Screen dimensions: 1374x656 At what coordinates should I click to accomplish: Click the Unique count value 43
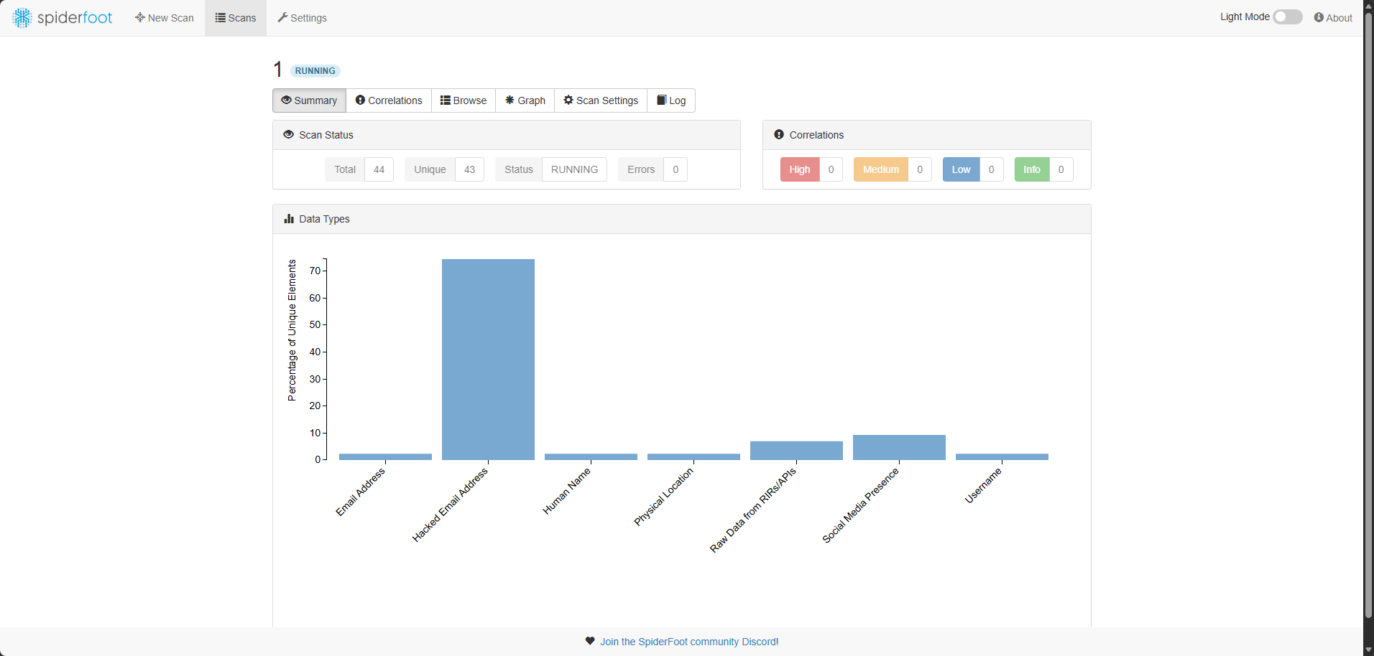tap(469, 169)
